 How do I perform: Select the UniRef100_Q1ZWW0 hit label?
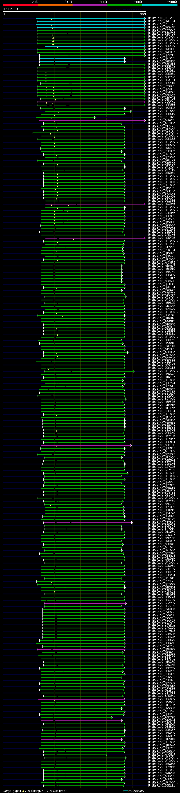tap(161, 739)
